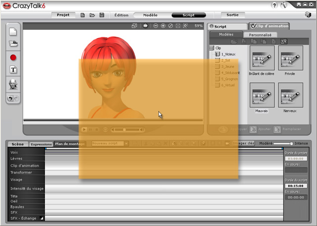Toggle the Clip d'animation checkmark tab
Image resolution: width=317 pixels, height=226 pixels.
click(x=269, y=26)
